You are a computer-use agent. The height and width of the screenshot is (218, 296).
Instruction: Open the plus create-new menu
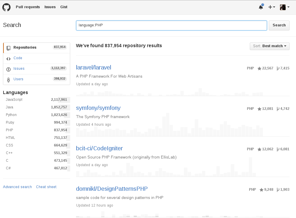[x=272, y=7]
